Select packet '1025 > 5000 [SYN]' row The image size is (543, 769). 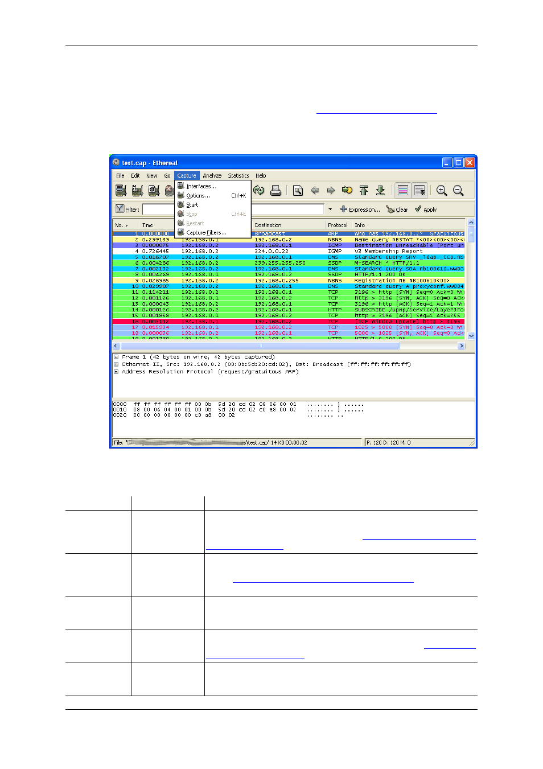pos(289,327)
